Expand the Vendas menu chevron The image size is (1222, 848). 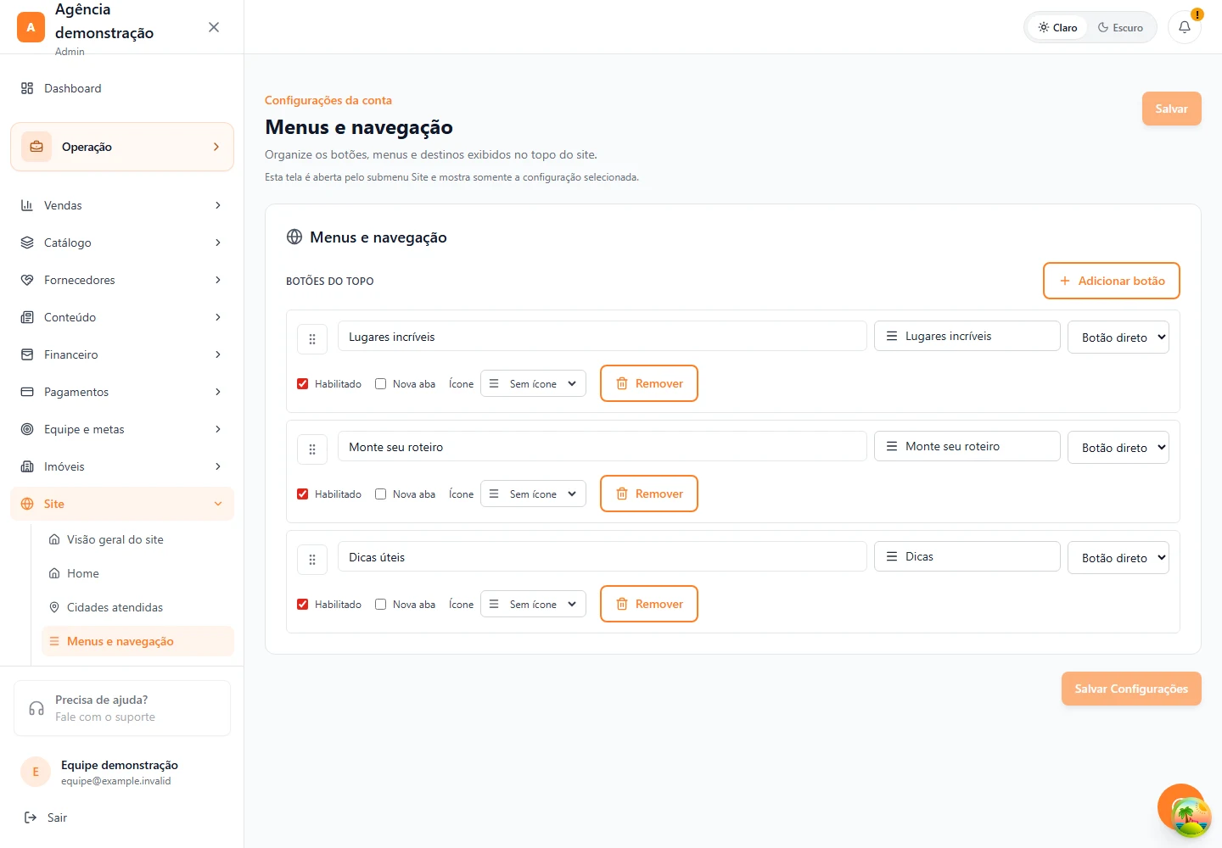[x=218, y=205]
